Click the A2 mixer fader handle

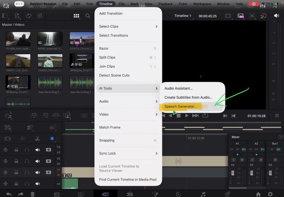pos(252,173)
